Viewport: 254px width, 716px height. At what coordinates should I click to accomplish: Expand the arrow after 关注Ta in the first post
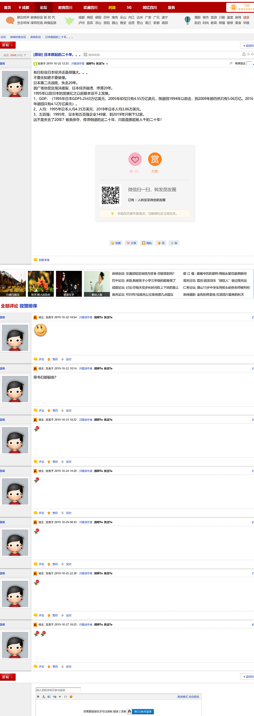107,64
